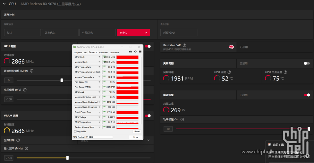Viewport: 314px width, 163px height.
Task: Expand the 显存时序 dropdown chevron
Action: click(x=149, y=140)
